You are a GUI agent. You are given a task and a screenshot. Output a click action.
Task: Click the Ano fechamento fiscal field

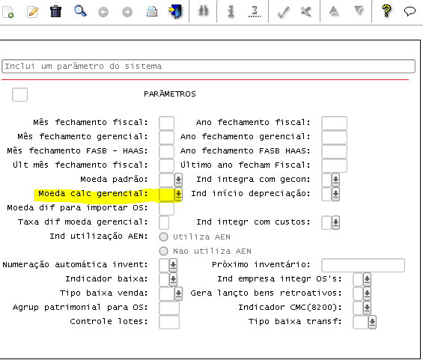point(334,123)
